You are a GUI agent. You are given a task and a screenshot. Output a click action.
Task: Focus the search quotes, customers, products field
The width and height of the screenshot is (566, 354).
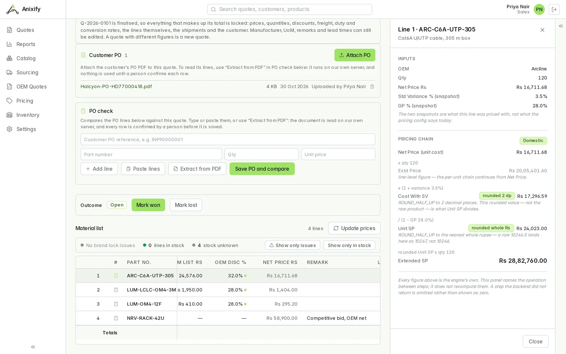(x=289, y=10)
